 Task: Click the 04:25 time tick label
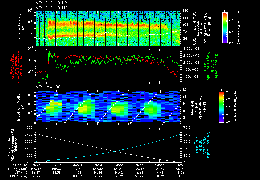[x=36, y=165]
